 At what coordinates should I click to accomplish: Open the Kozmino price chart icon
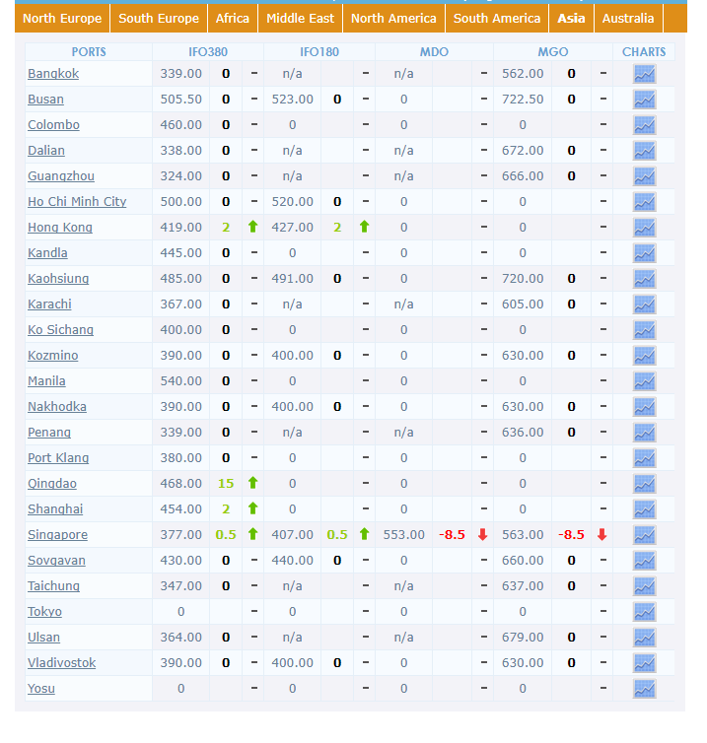(x=645, y=356)
